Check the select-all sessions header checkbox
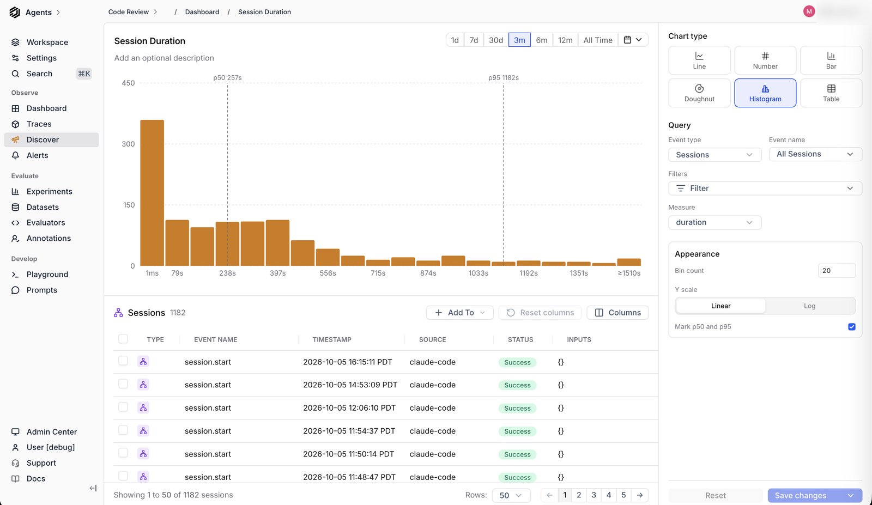 tap(123, 339)
